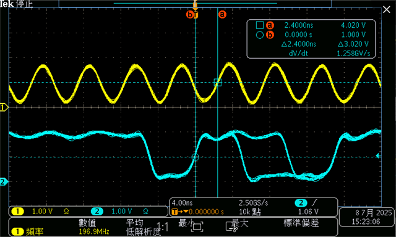Click the 1.06 V trigger level readout
This screenshot has width=396, height=237.
(x=308, y=212)
